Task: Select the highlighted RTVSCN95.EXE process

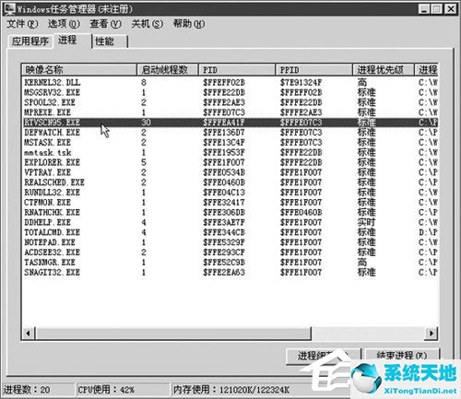Action: click(x=230, y=123)
